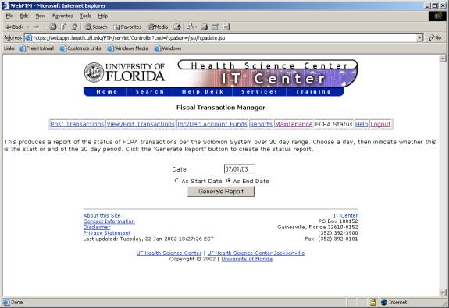
Task: Expand the Mail toolbar dropdown arrow
Action: (196, 27)
